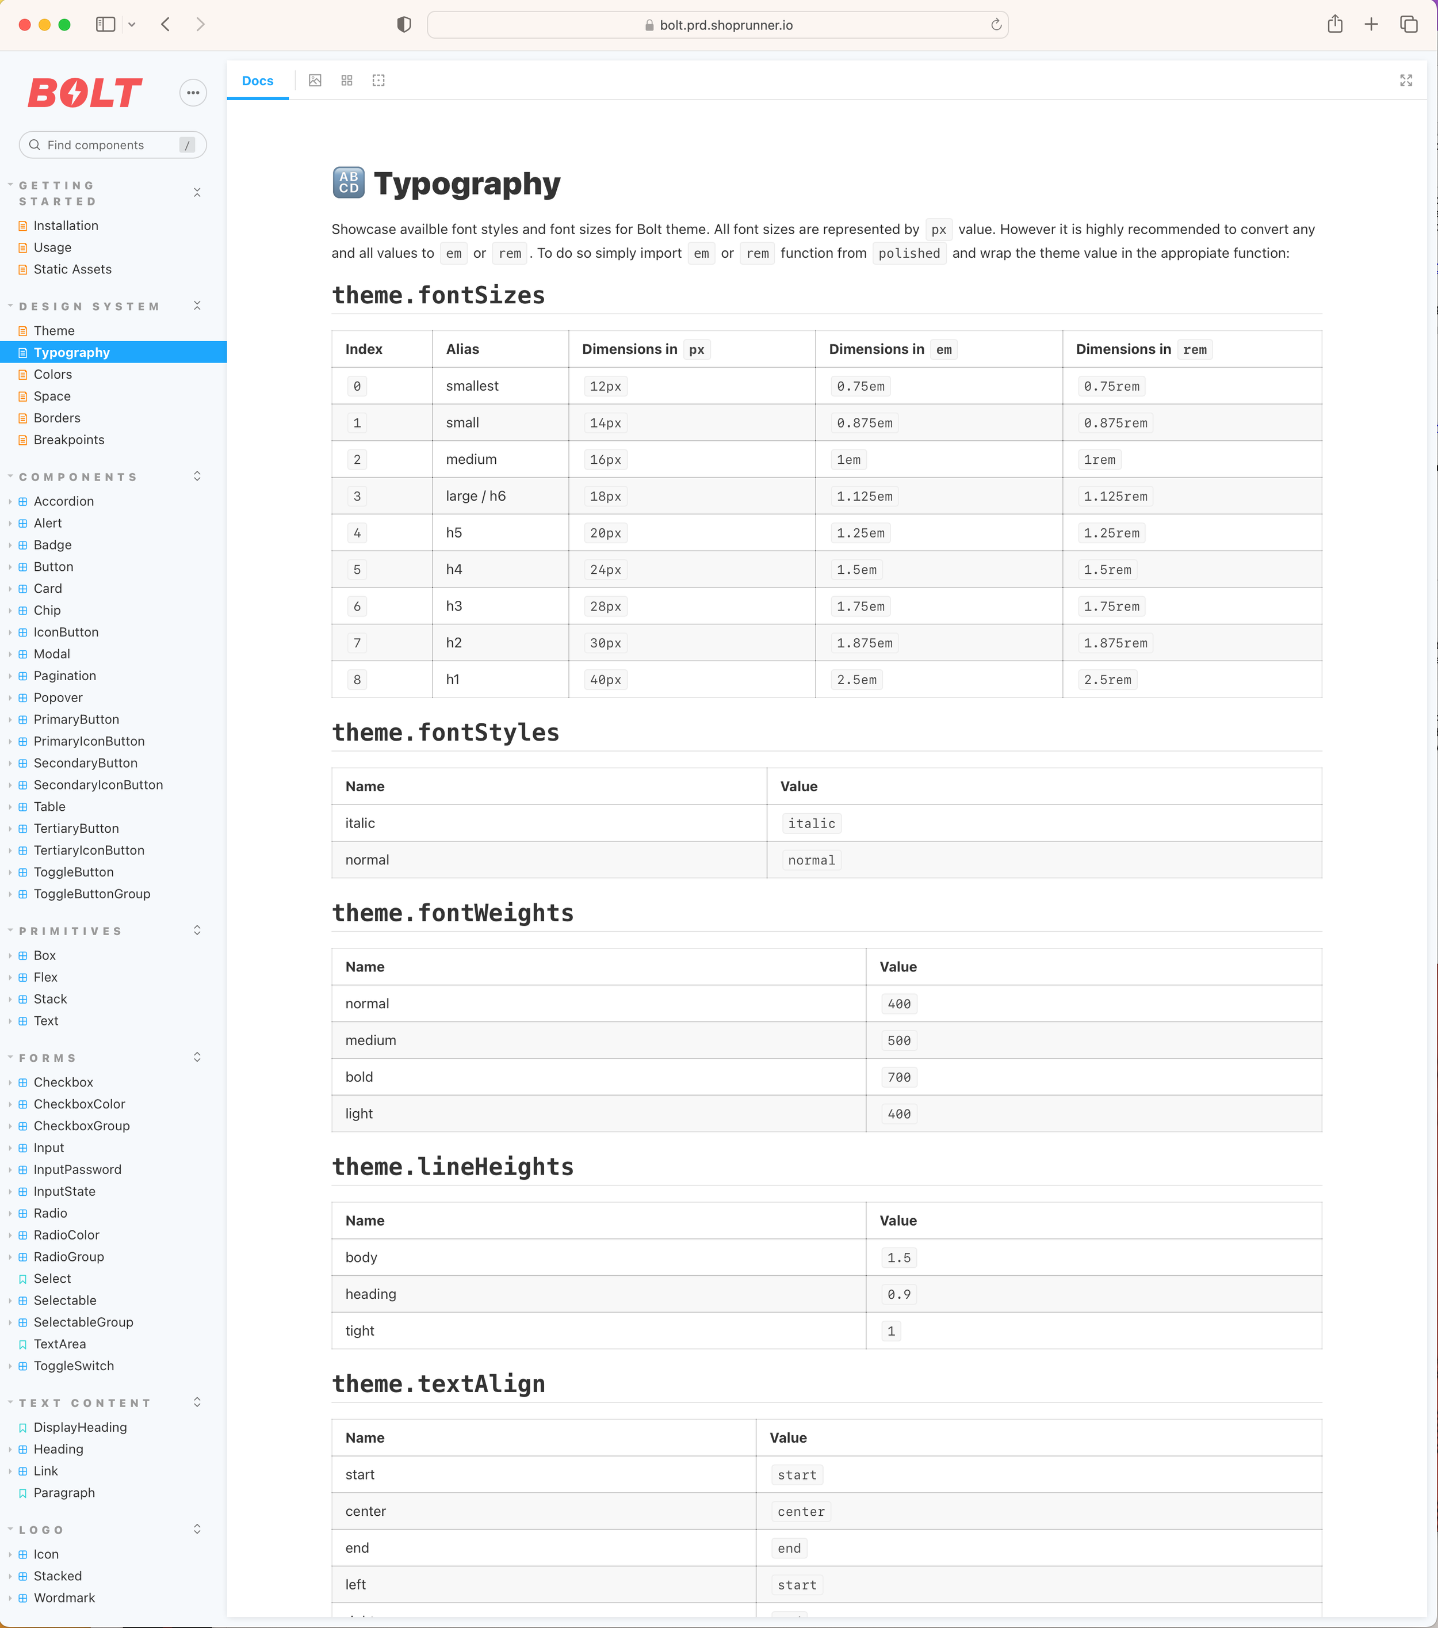This screenshot has width=1438, height=1628.
Task: Expand the Button component tree arrow
Action: tap(10, 567)
